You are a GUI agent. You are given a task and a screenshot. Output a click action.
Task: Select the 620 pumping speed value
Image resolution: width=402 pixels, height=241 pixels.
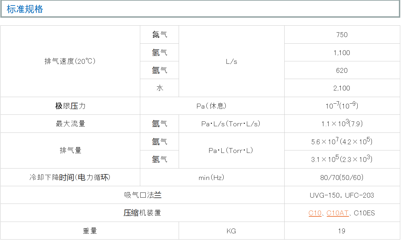coord(342,70)
